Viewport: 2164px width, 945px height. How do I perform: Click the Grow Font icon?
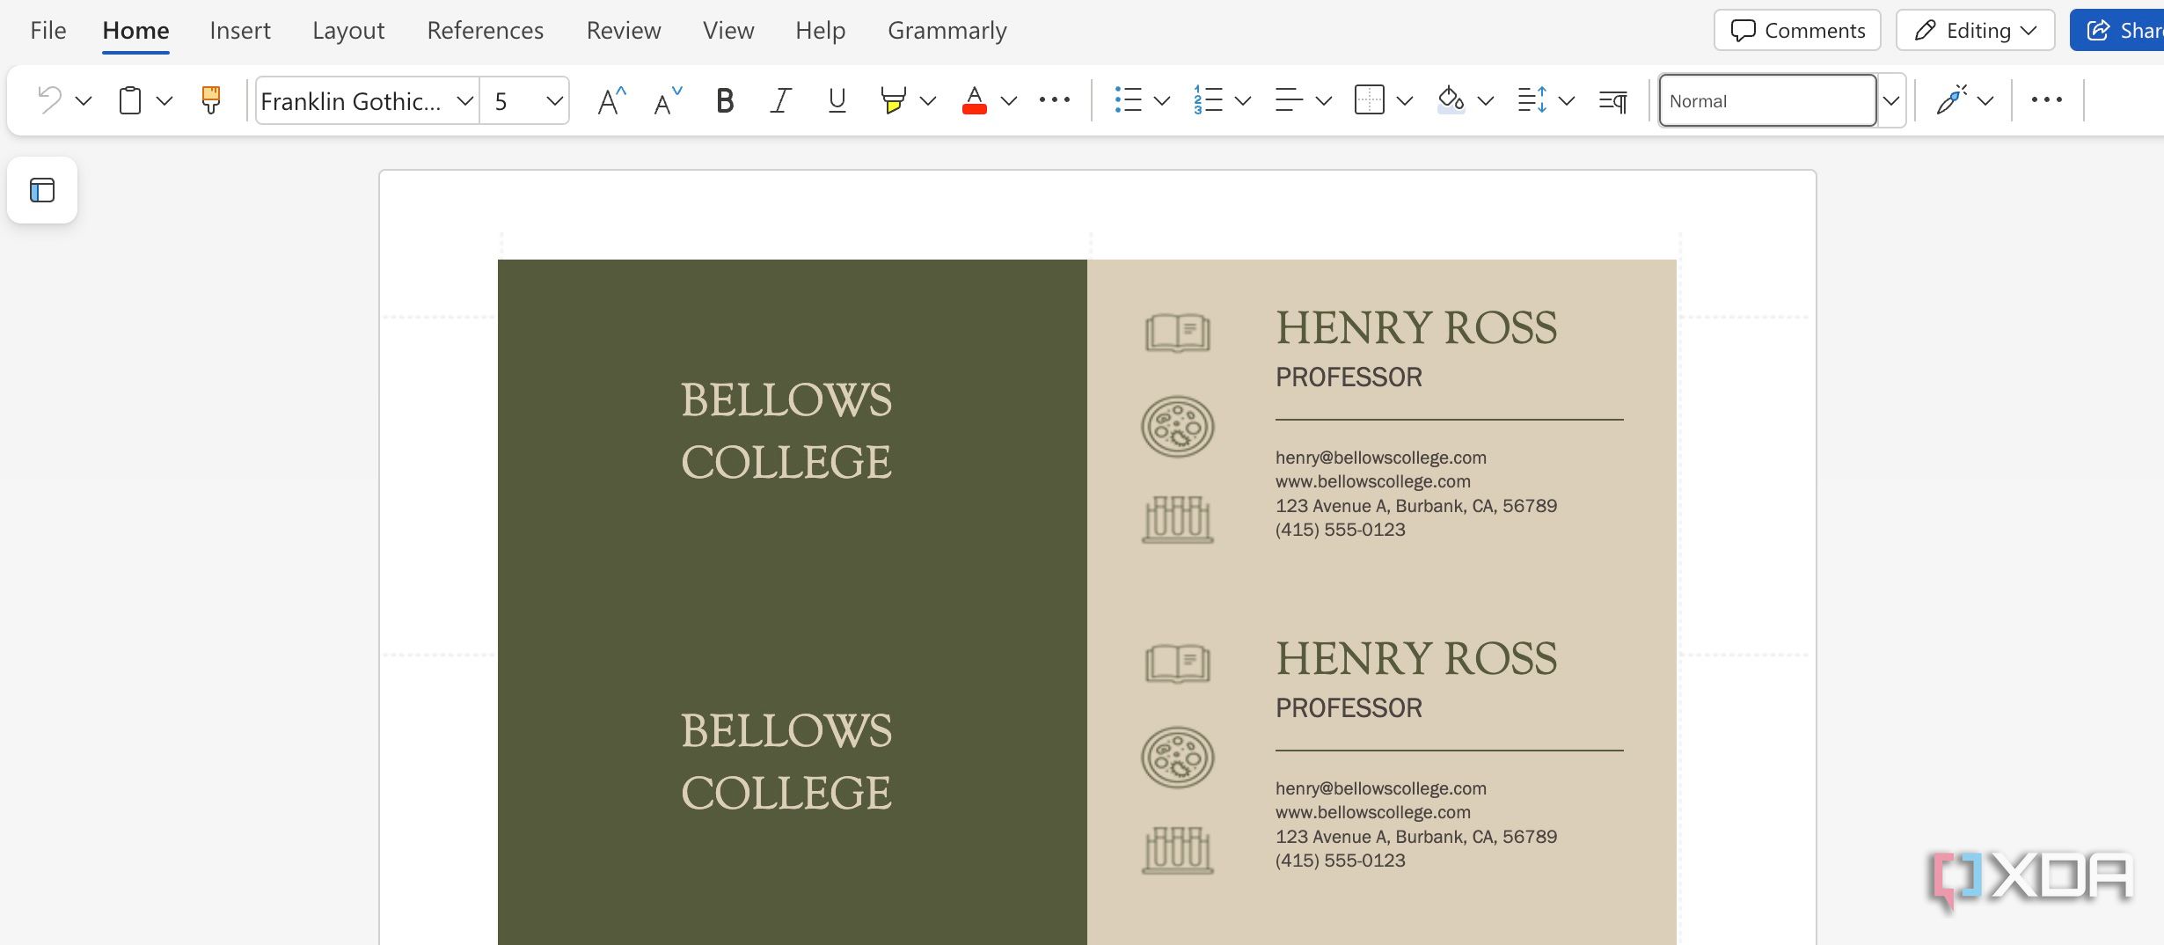click(609, 99)
